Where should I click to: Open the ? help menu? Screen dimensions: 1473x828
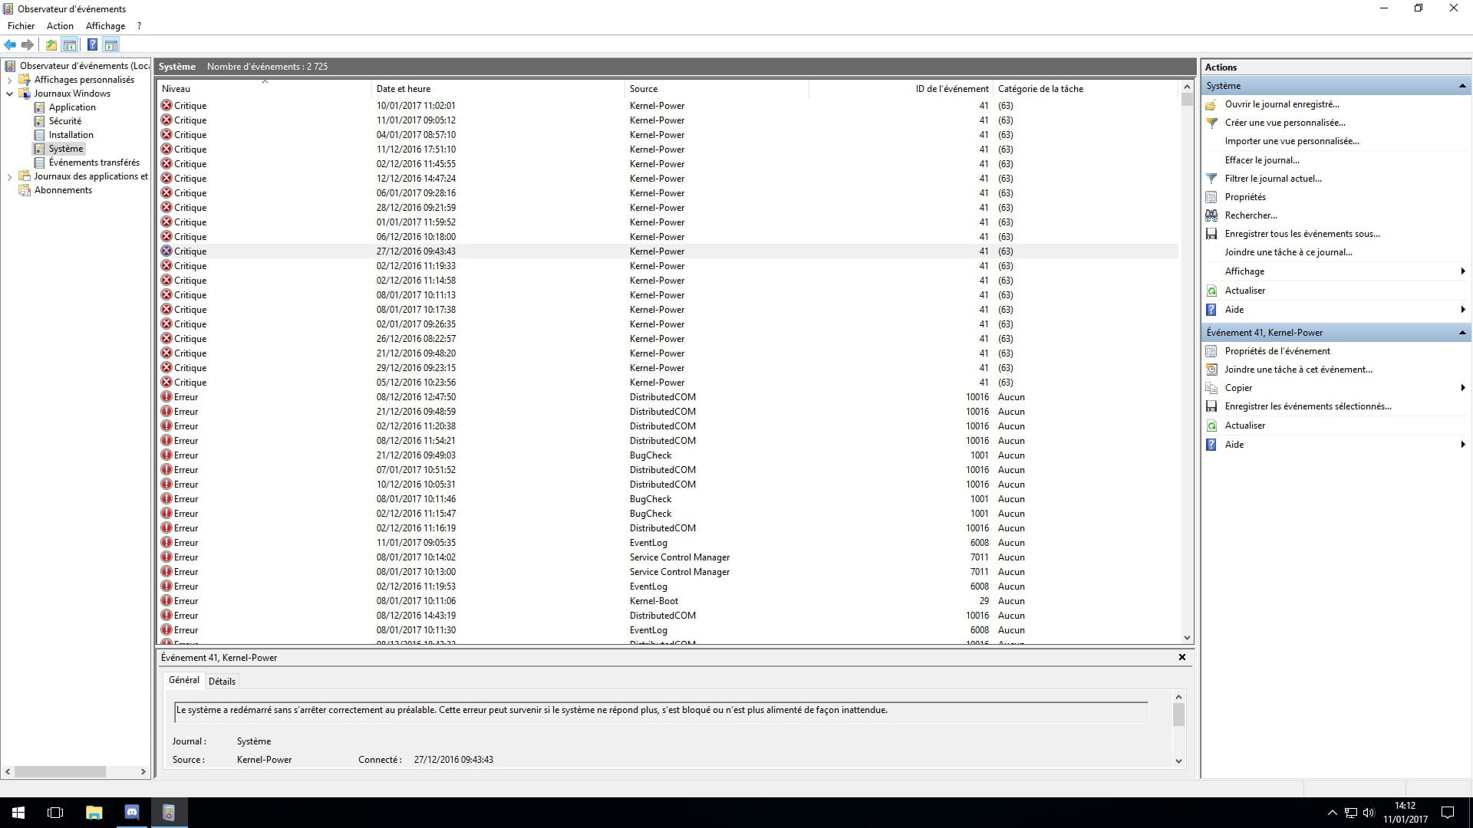139,26
